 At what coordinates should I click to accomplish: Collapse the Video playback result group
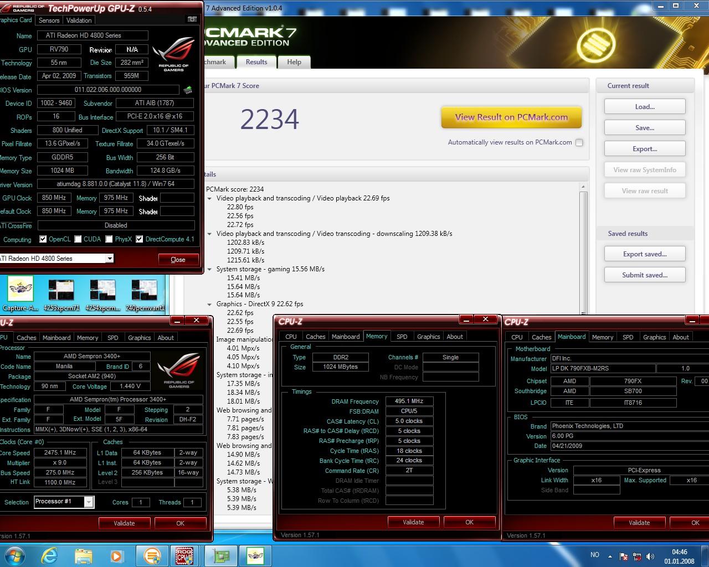[x=209, y=198]
